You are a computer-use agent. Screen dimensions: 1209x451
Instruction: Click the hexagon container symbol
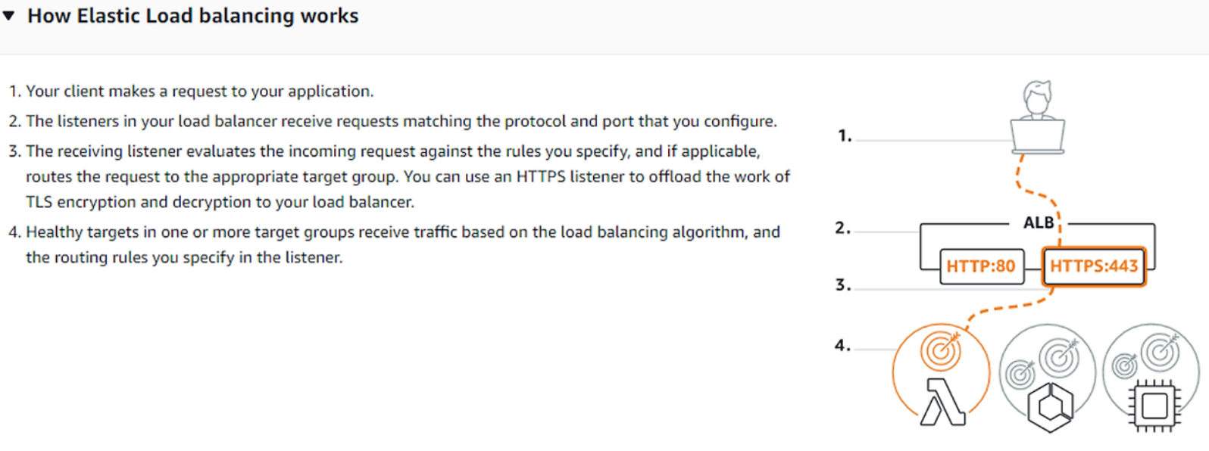[x=1050, y=407]
